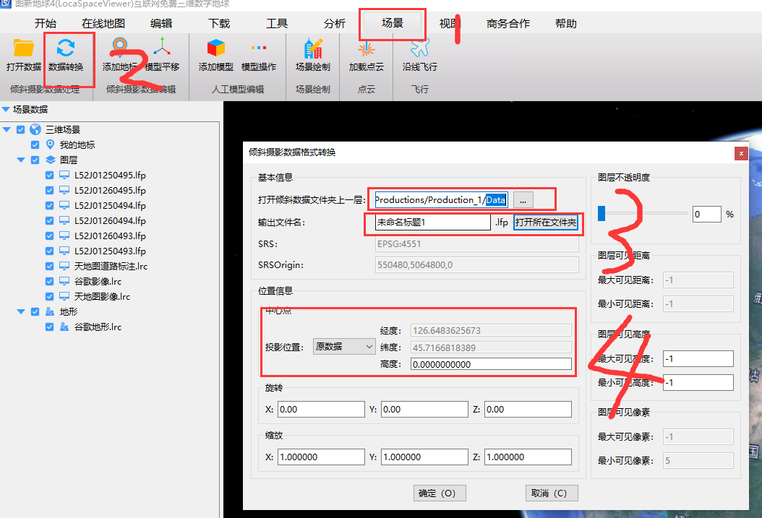The image size is (762, 518).
Task: Open the 模型操作 tool
Action: pyautogui.click(x=258, y=49)
